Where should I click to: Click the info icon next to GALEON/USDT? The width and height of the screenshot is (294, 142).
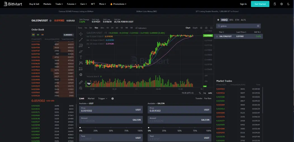click(x=50, y=21)
